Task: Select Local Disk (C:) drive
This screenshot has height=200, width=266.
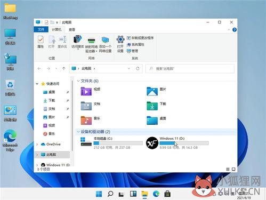Action: click(111, 143)
